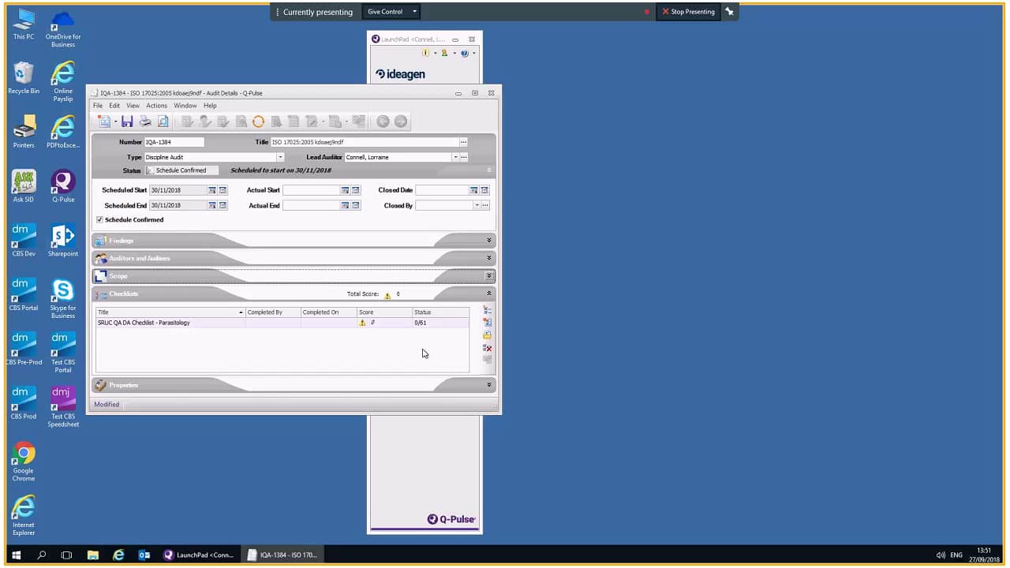Click the Findings section icon
This screenshot has width=1010, height=568.
(101, 241)
